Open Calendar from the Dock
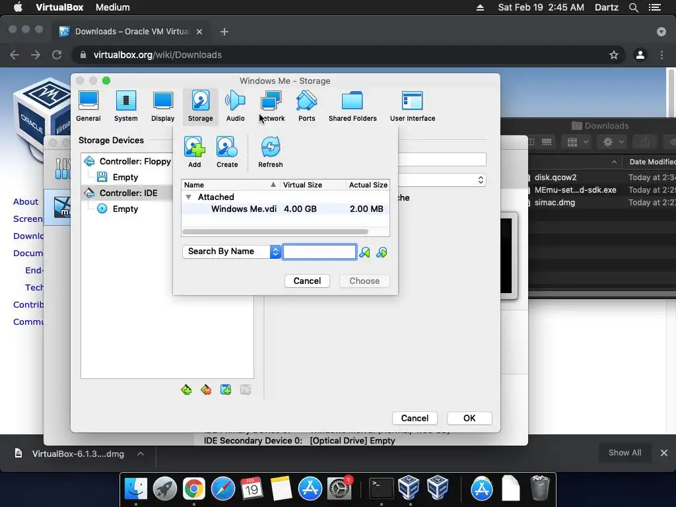This screenshot has width=676, height=507. pos(252,489)
